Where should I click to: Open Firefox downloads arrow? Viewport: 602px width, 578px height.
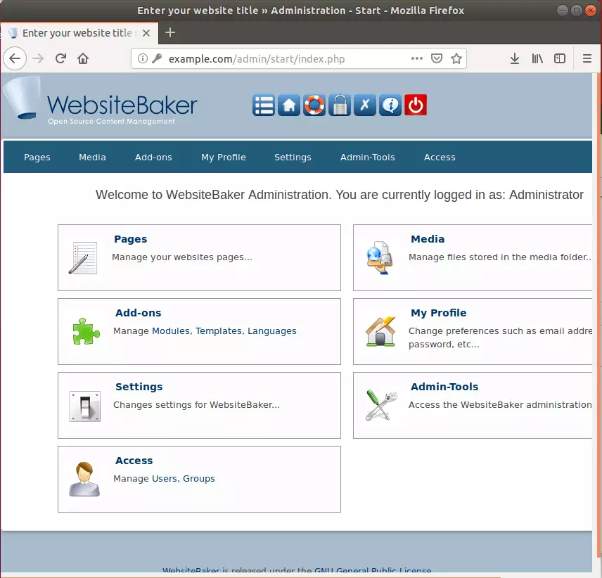(515, 59)
